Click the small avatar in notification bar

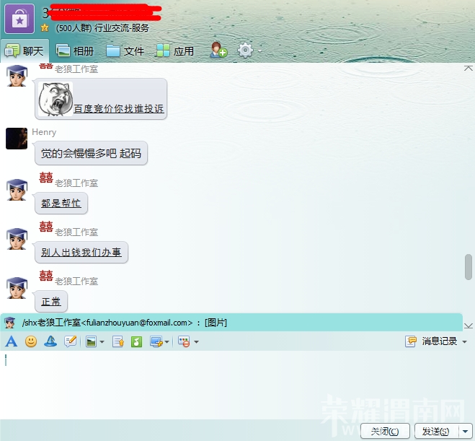coord(10,323)
